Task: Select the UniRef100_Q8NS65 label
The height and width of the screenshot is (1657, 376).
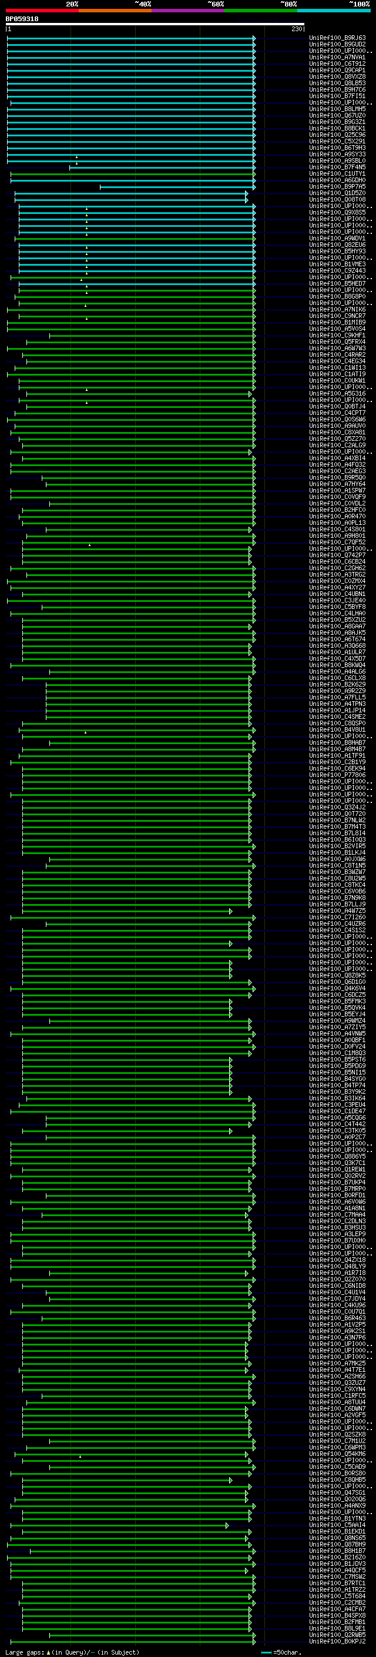Action: (x=337, y=1538)
